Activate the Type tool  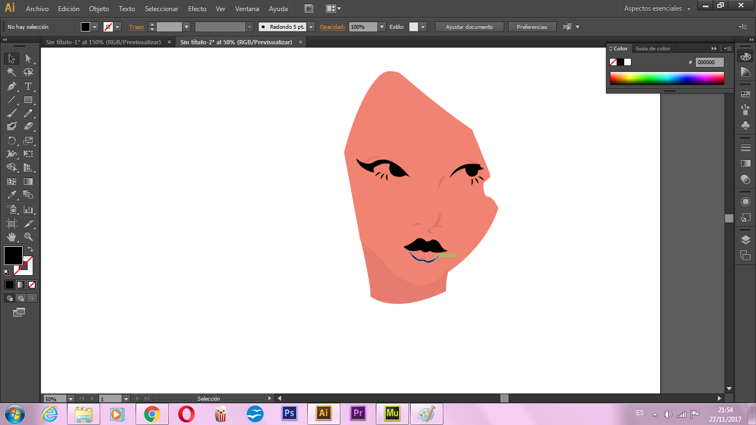coord(28,86)
